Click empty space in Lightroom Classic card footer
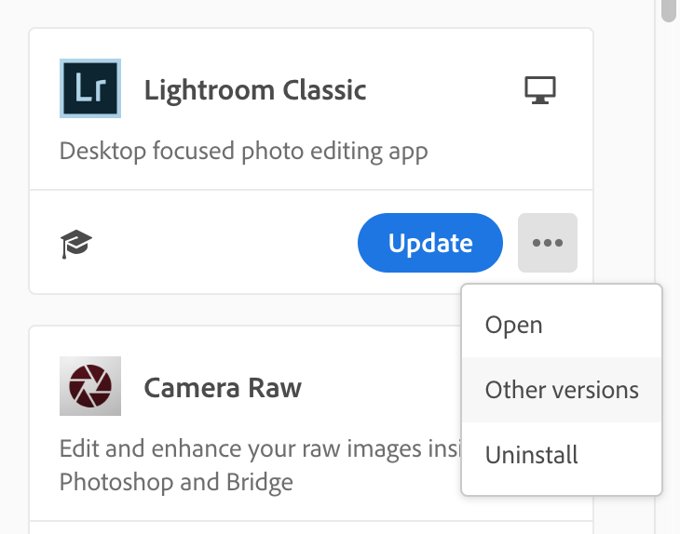The height and width of the screenshot is (534, 680). point(224,245)
